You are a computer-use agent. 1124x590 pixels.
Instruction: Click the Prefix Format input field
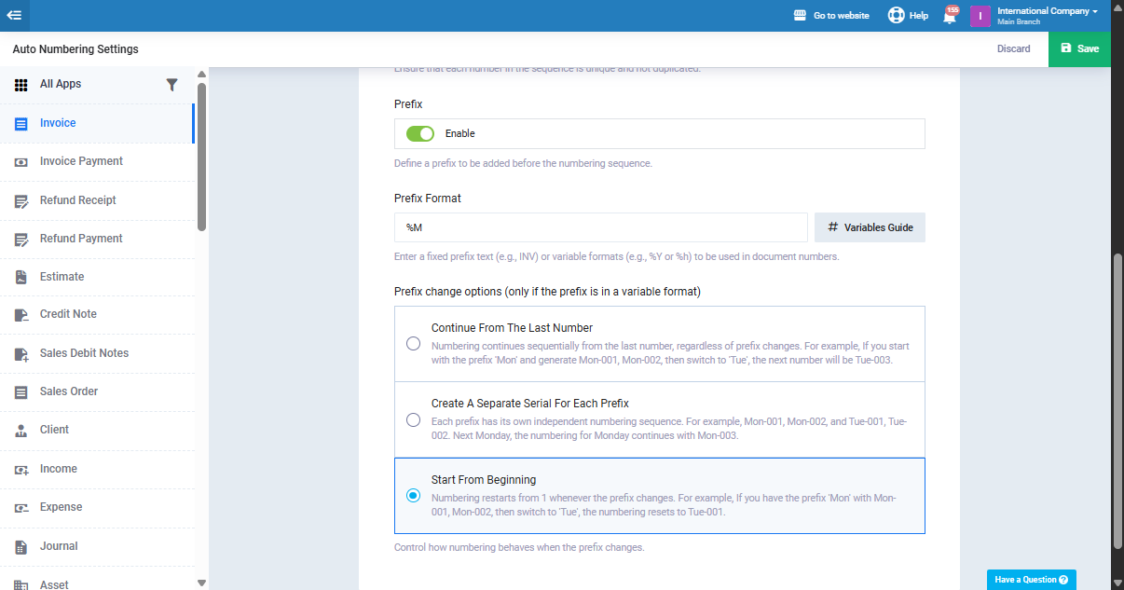[600, 227]
